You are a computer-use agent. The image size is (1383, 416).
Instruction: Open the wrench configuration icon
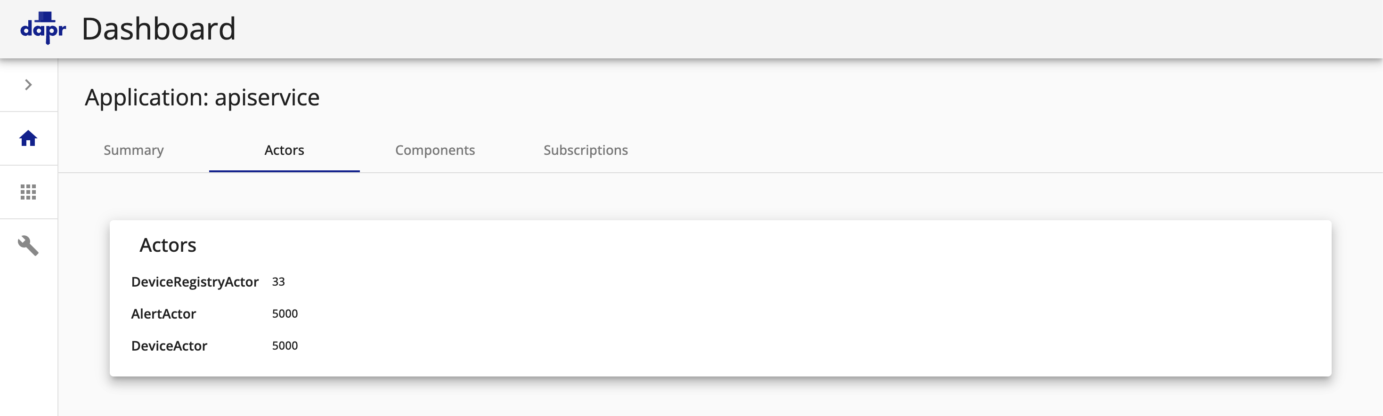pyautogui.click(x=28, y=246)
